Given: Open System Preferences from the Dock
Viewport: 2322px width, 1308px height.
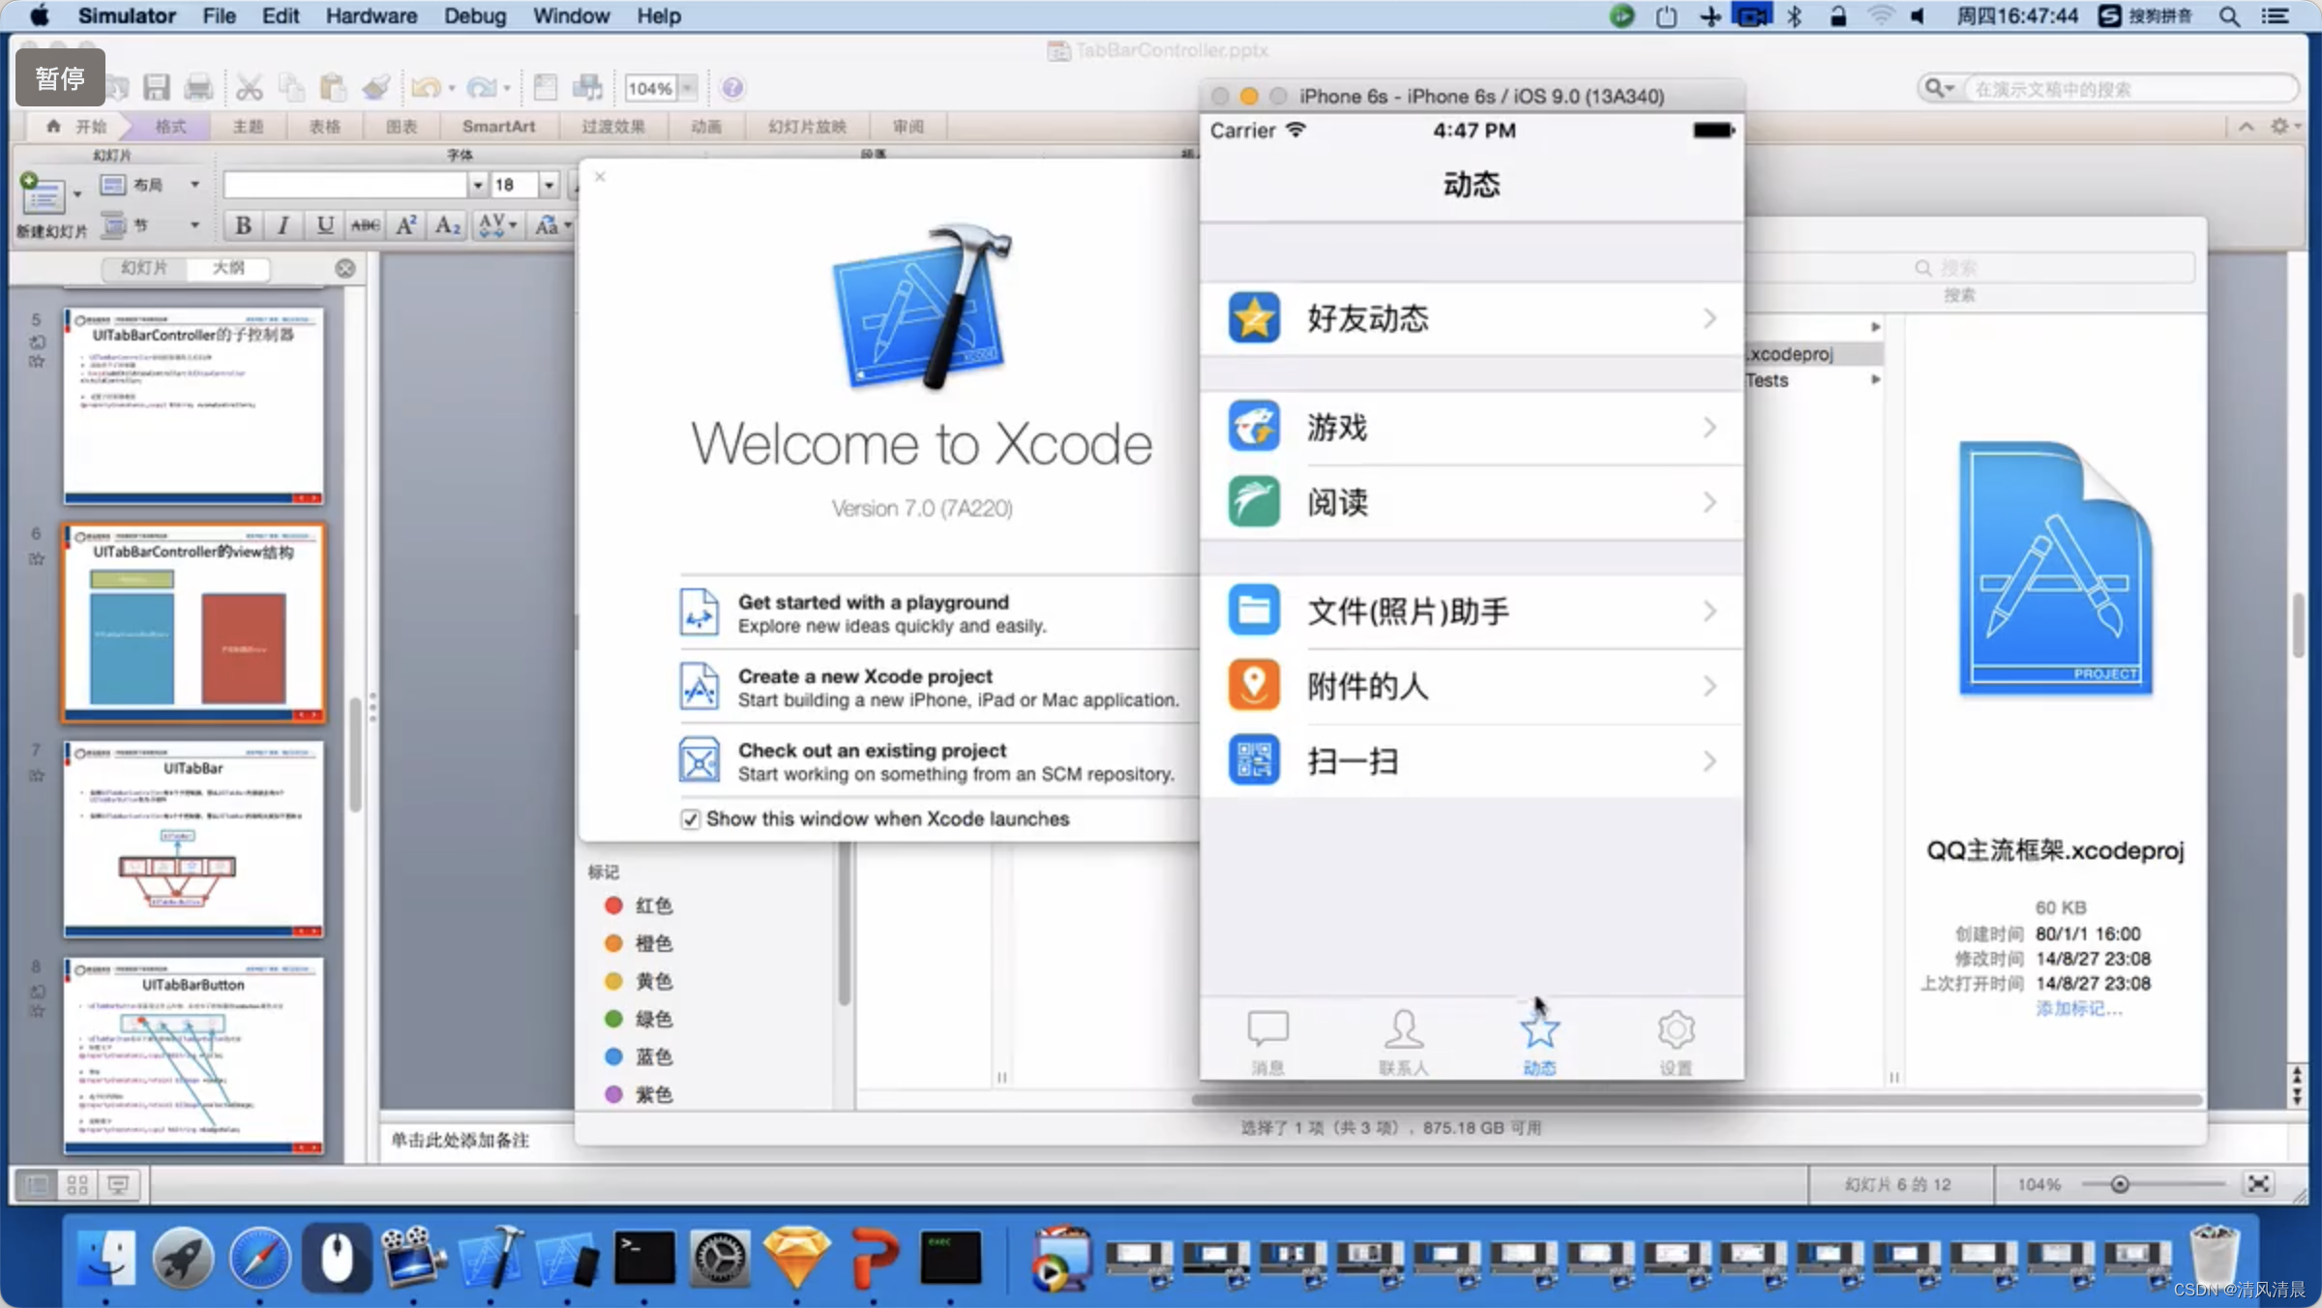Looking at the screenshot, I should (719, 1258).
